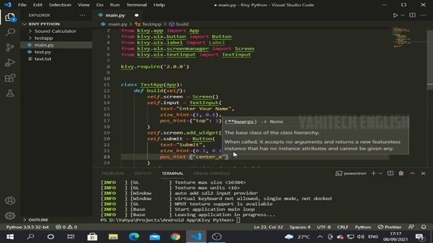Open Google Chrome from the taskbar
The height and width of the screenshot is (243, 433).
pos(175,237)
